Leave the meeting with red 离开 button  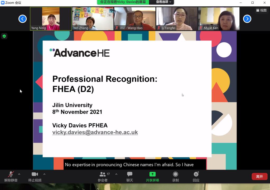[259, 176]
